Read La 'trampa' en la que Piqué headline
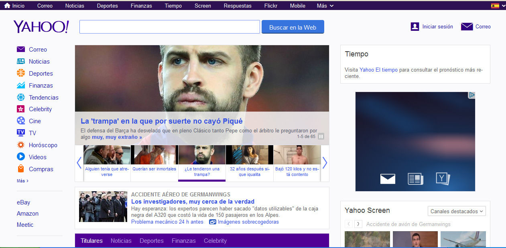 coord(162,121)
